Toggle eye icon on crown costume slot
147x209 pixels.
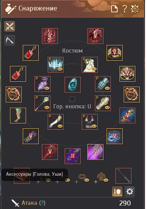(x=60, y=69)
